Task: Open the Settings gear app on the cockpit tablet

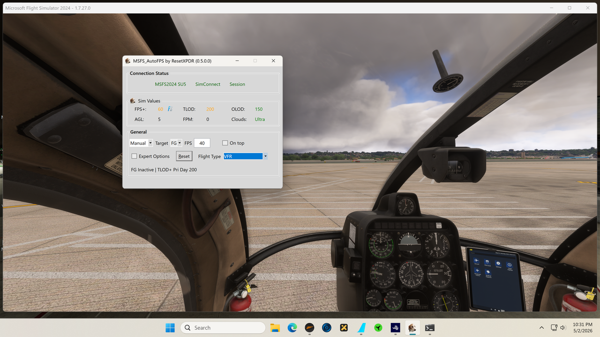Action: (x=498, y=264)
